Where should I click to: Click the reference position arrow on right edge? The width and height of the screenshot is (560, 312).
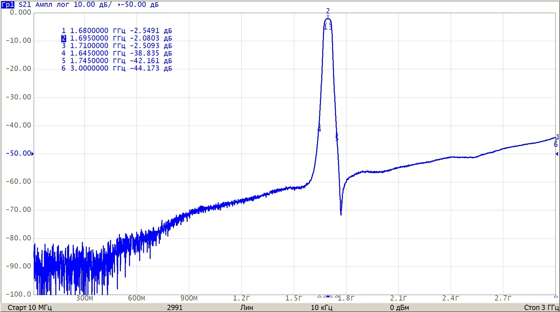point(557,154)
